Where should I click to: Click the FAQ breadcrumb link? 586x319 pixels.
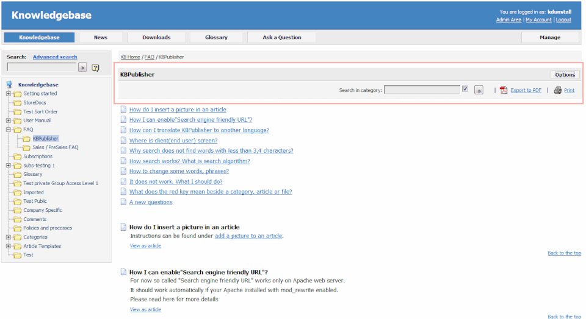[149, 57]
